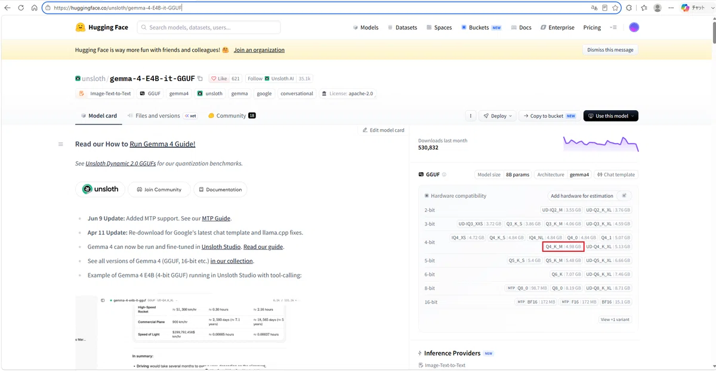Select the Q4_K_M quantization

click(563, 247)
